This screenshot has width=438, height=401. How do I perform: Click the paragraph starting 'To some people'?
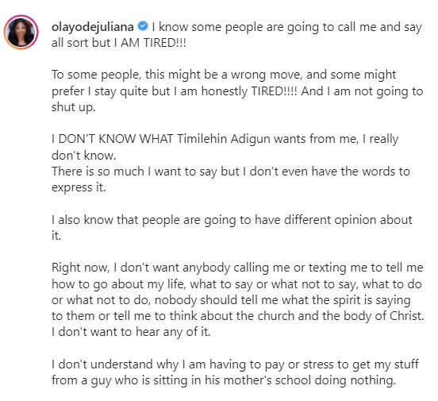coord(237,91)
